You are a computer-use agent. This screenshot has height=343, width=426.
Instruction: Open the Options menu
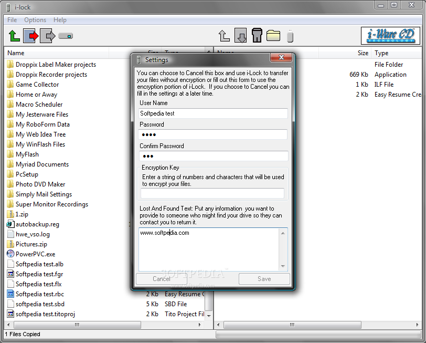click(x=35, y=20)
